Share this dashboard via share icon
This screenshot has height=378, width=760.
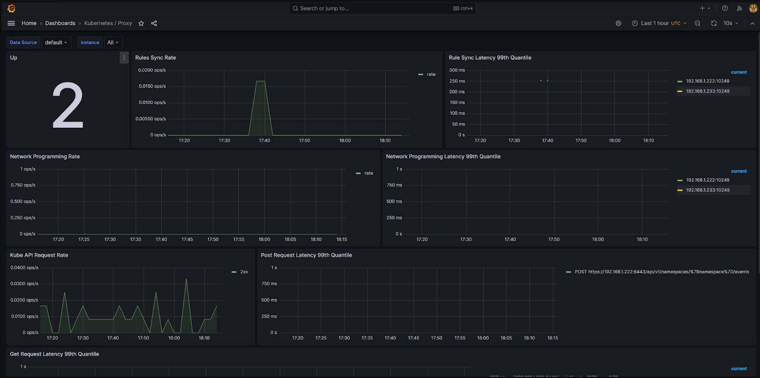154,23
